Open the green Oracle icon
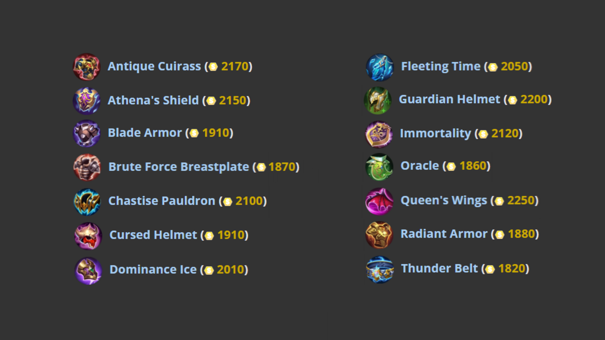 pyautogui.click(x=379, y=167)
